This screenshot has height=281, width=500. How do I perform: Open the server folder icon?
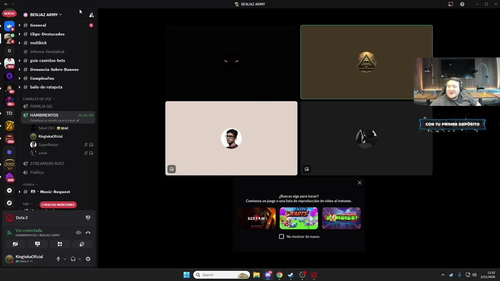9,152
